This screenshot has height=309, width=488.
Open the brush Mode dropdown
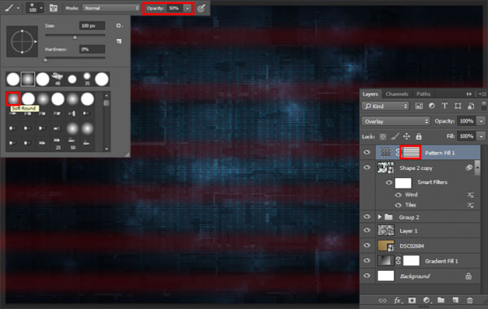[x=111, y=8]
